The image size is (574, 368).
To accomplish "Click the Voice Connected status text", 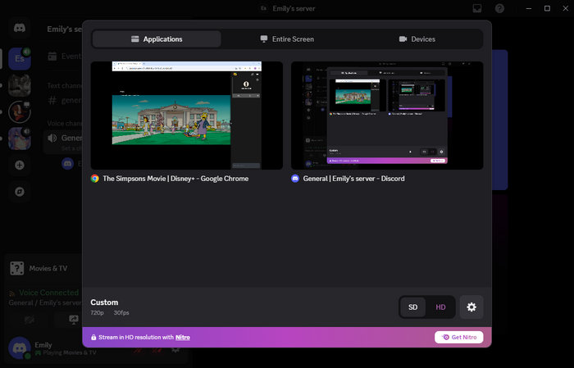I will coord(48,293).
